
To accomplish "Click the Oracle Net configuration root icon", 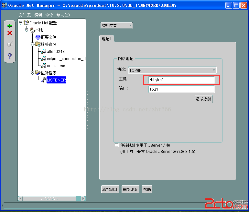I will (26, 23).
